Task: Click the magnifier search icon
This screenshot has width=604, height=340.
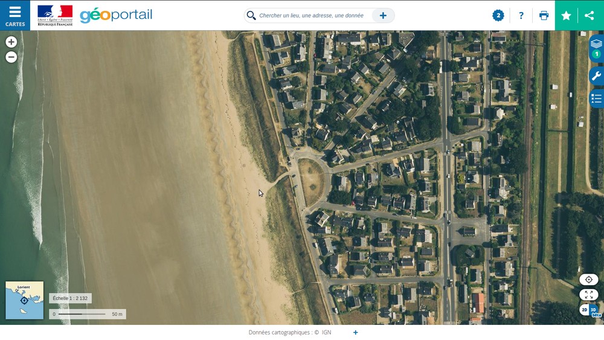Action: coord(251,16)
